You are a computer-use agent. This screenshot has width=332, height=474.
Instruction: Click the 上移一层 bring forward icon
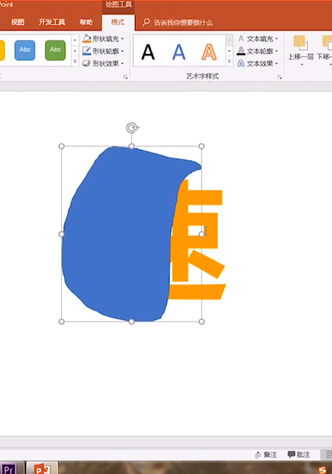click(301, 43)
